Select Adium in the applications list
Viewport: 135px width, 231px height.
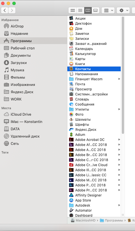(x=94, y=134)
